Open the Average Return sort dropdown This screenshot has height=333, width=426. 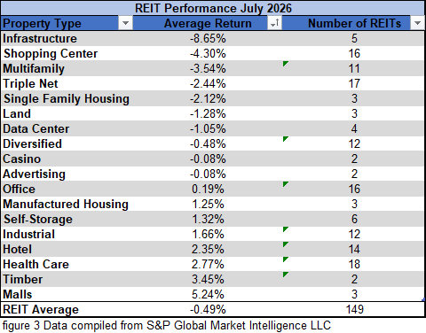[274, 23]
